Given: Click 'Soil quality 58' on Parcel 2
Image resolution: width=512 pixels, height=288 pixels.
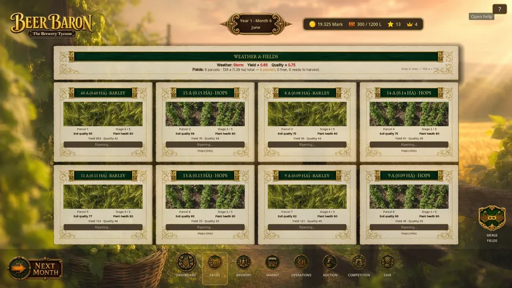Looking at the screenshot, I should point(185,133).
